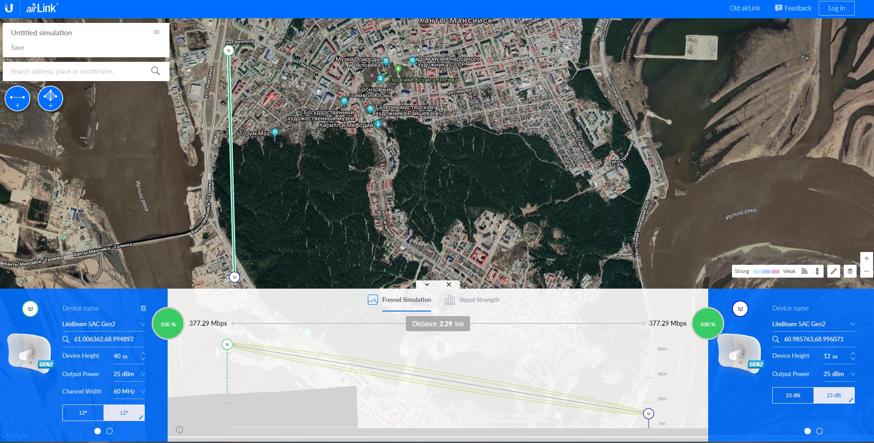Zoom out on the map
Viewport: 874px width, 443px height.
tap(866, 271)
